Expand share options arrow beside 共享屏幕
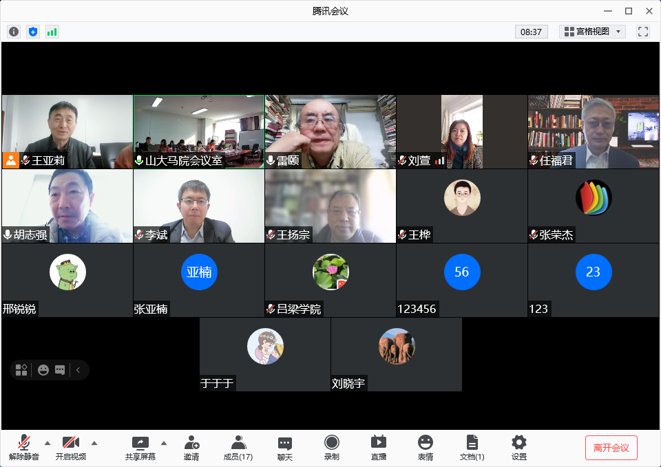Image resolution: width=661 pixels, height=467 pixels. pyautogui.click(x=164, y=442)
